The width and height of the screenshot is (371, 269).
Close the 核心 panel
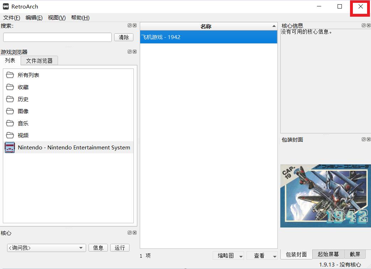(134, 233)
